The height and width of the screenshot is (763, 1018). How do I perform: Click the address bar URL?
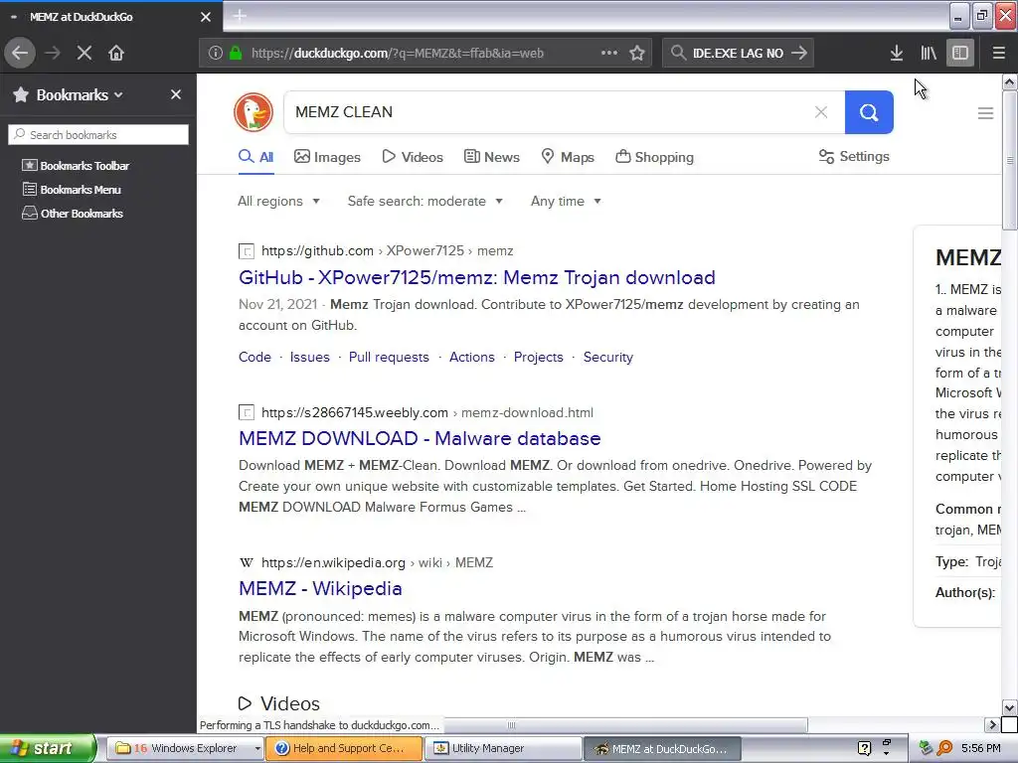[398, 54]
